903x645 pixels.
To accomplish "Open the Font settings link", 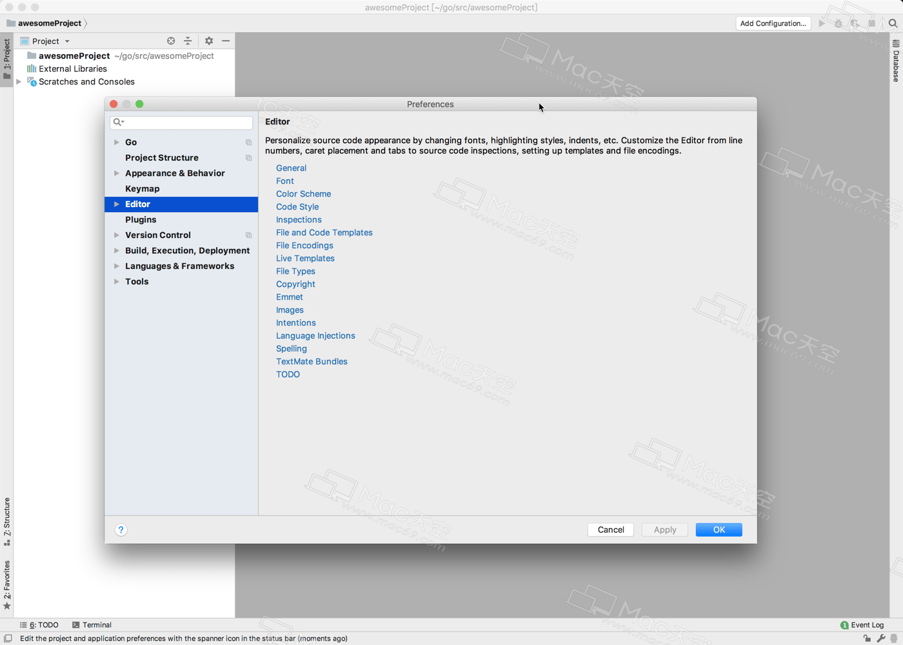I will tap(285, 181).
